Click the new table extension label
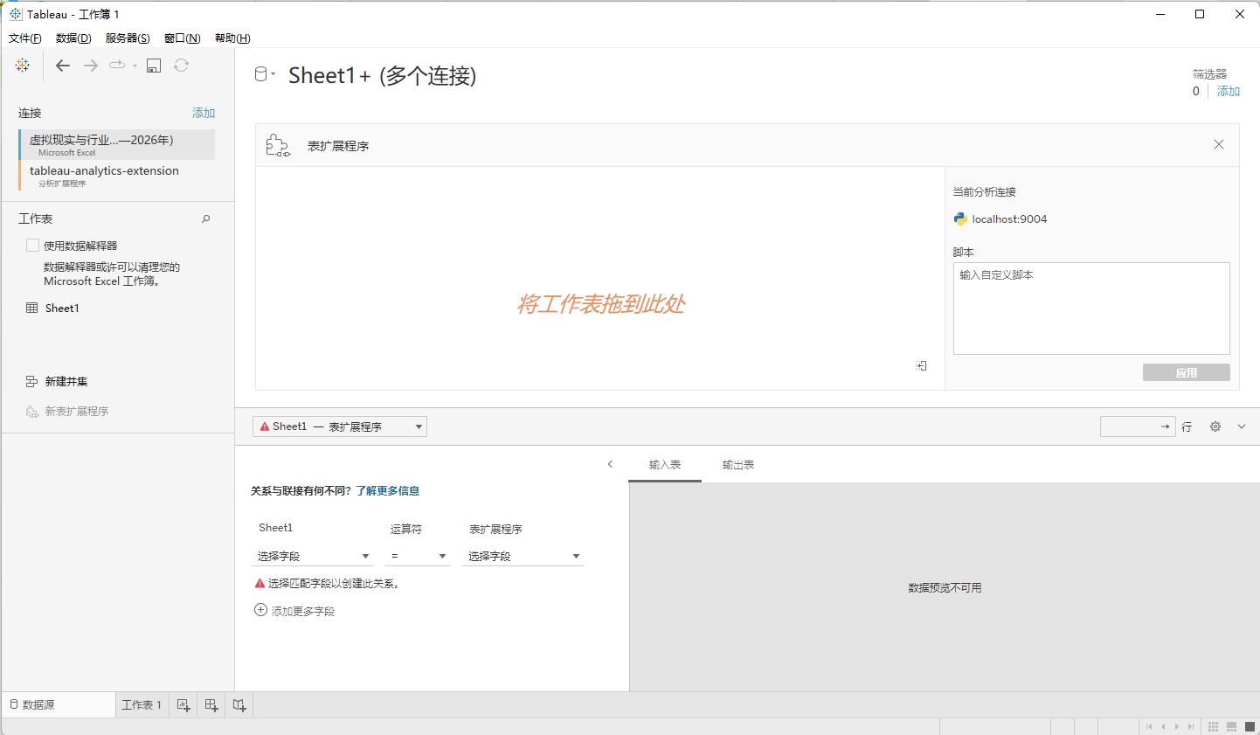Image resolution: width=1260 pixels, height=735 pixels. [x=77, y=412]
